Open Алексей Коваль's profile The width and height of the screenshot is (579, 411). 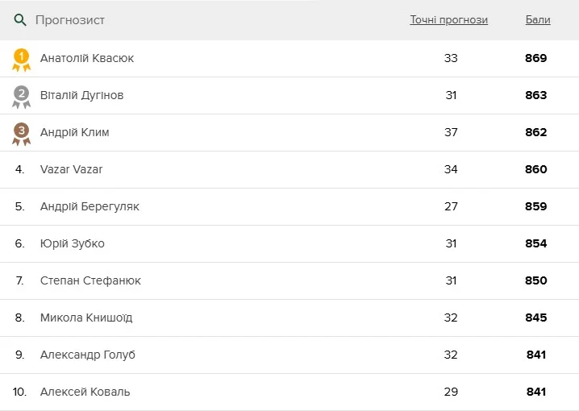tap(85, 392)
